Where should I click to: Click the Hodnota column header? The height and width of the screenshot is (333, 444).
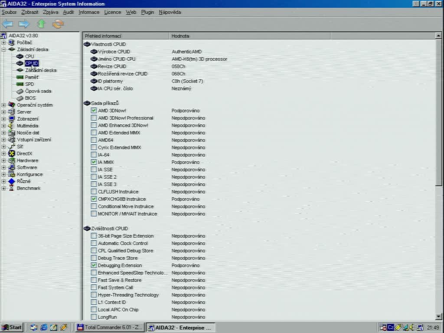249,36
